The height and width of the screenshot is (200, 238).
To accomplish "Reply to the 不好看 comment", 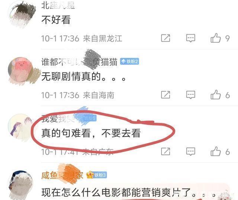I will point(191,38).
